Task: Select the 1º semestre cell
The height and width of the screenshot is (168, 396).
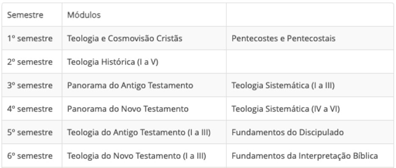Action: point(32,38)
